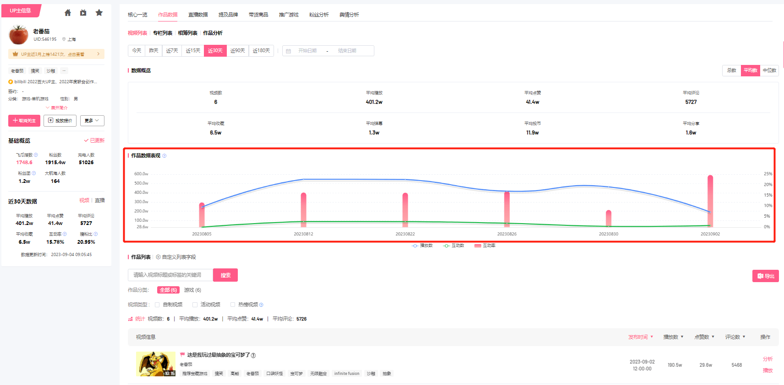Click the crown icon in ranking banner
The height and width of the screenshot is (385, 784).
(15, 54)
